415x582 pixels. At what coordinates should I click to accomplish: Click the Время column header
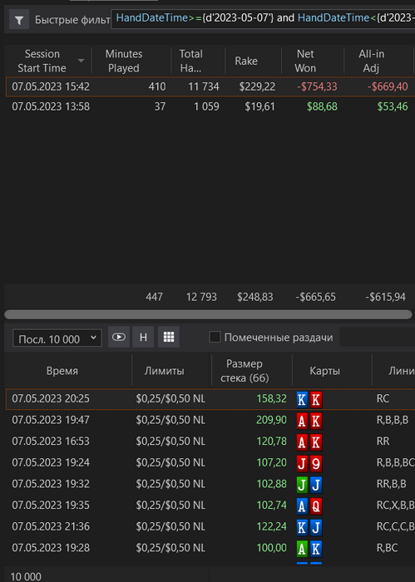tap(62, 371)
